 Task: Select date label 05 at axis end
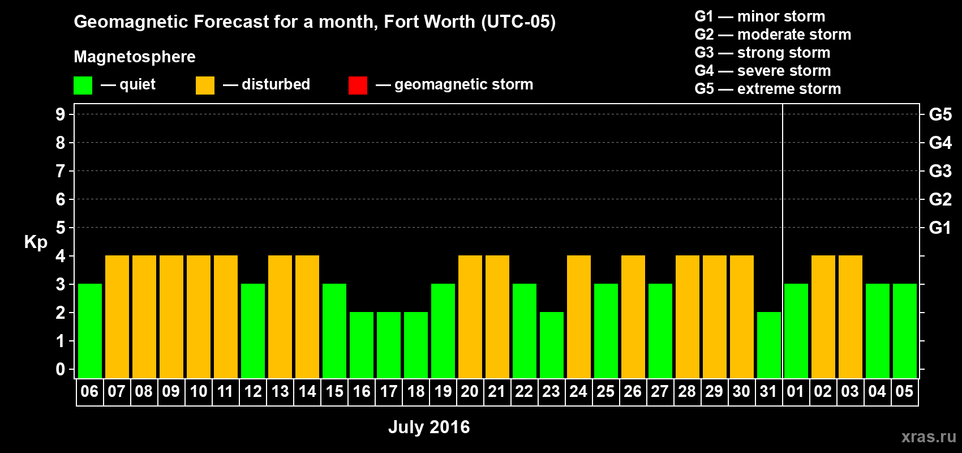pos(904,392)
